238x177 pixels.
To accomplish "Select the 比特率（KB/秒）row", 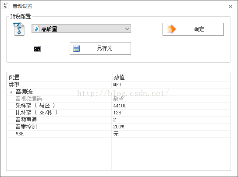I will (x=118, y=113).
